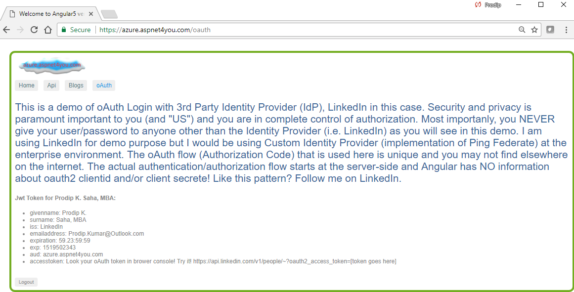Click the Prodip profile button in title bar
This screenshot has height=292, width=574.
(x=488, y=5)
